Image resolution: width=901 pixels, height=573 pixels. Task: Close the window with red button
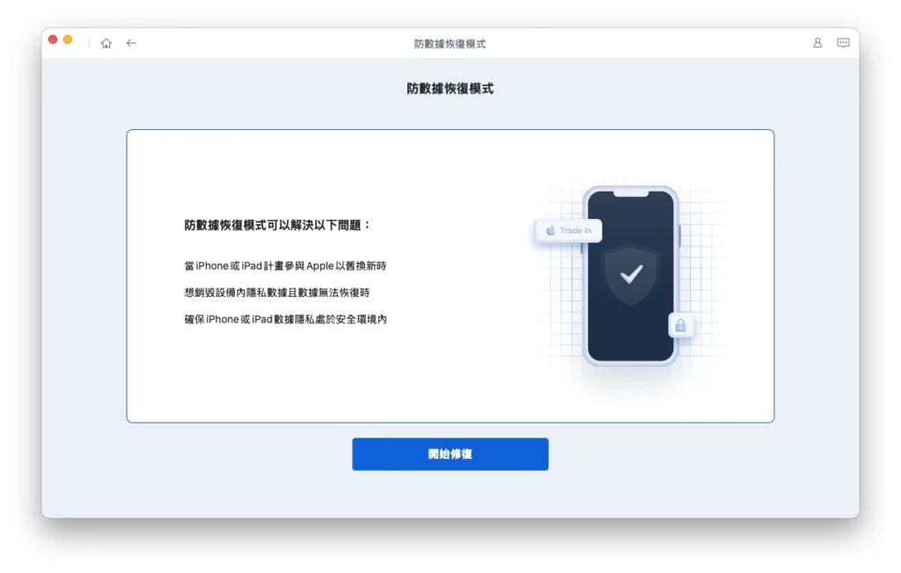53,40
